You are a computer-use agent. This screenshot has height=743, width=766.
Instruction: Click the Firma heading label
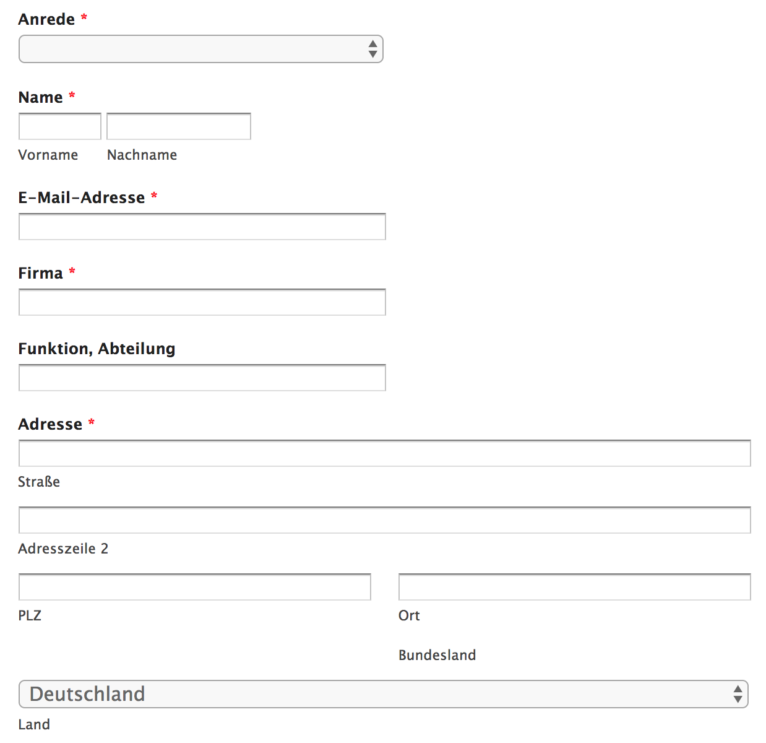[x=41, y=273]
